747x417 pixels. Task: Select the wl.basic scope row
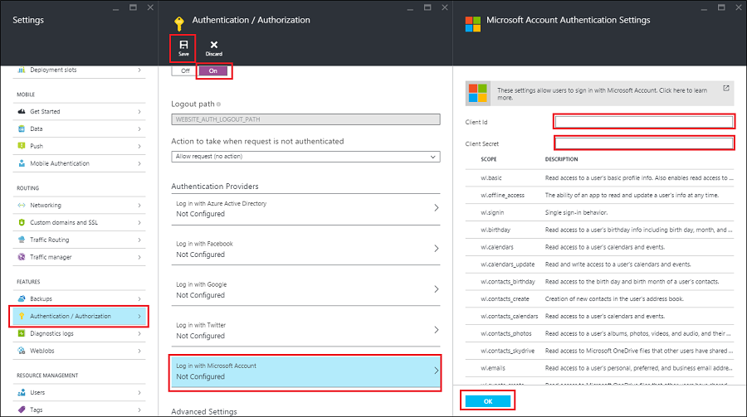click(x=599, y=178)
